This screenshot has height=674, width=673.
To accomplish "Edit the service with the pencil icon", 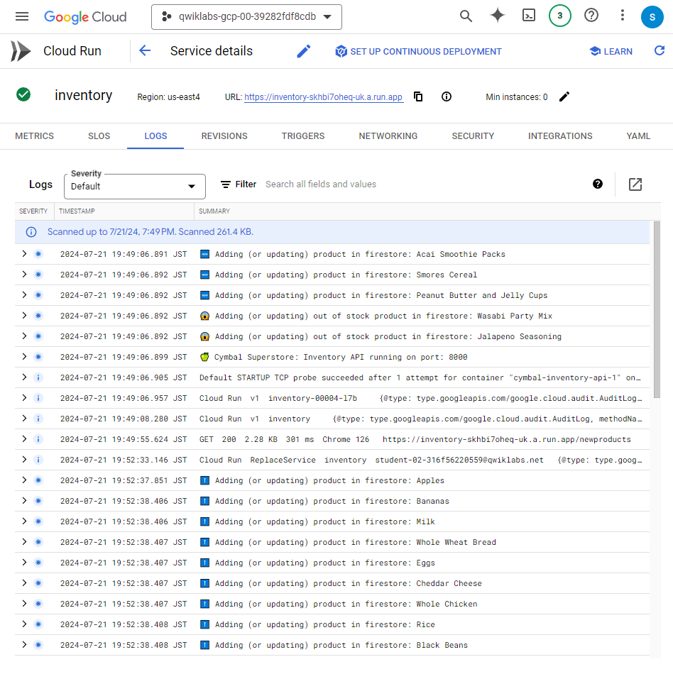I will pos(304,51).
